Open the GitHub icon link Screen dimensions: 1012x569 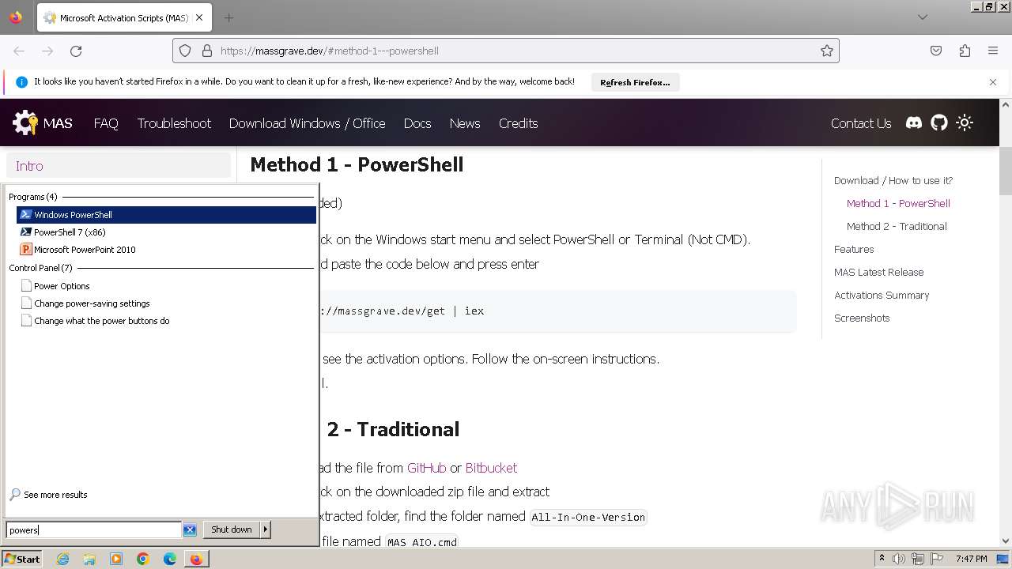(939, 122)
